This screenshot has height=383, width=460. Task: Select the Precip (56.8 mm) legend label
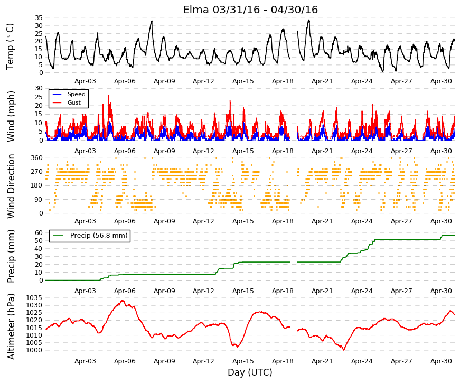99,236
